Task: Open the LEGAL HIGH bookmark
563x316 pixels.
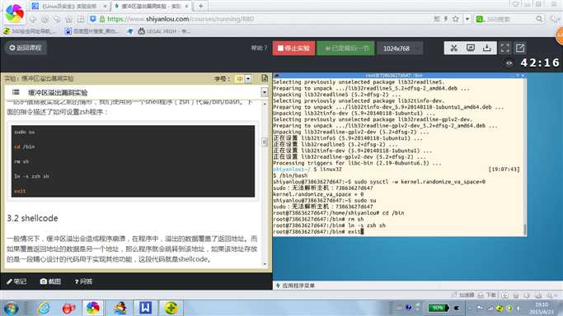Action: (x=164, y=31)
